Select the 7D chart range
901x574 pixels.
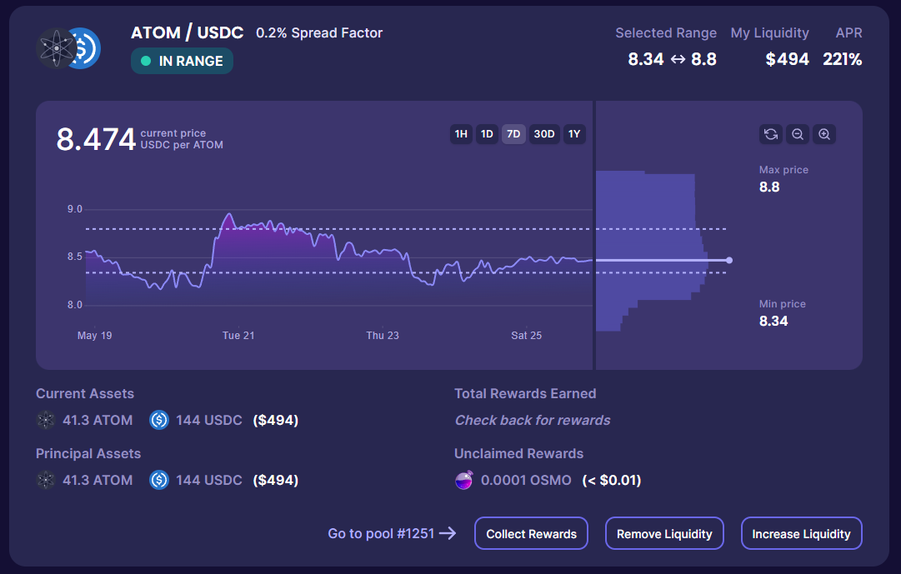[513, 134]
